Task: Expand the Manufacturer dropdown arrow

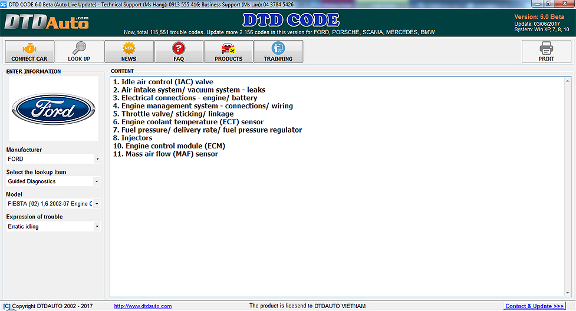Action: [97, 159]
